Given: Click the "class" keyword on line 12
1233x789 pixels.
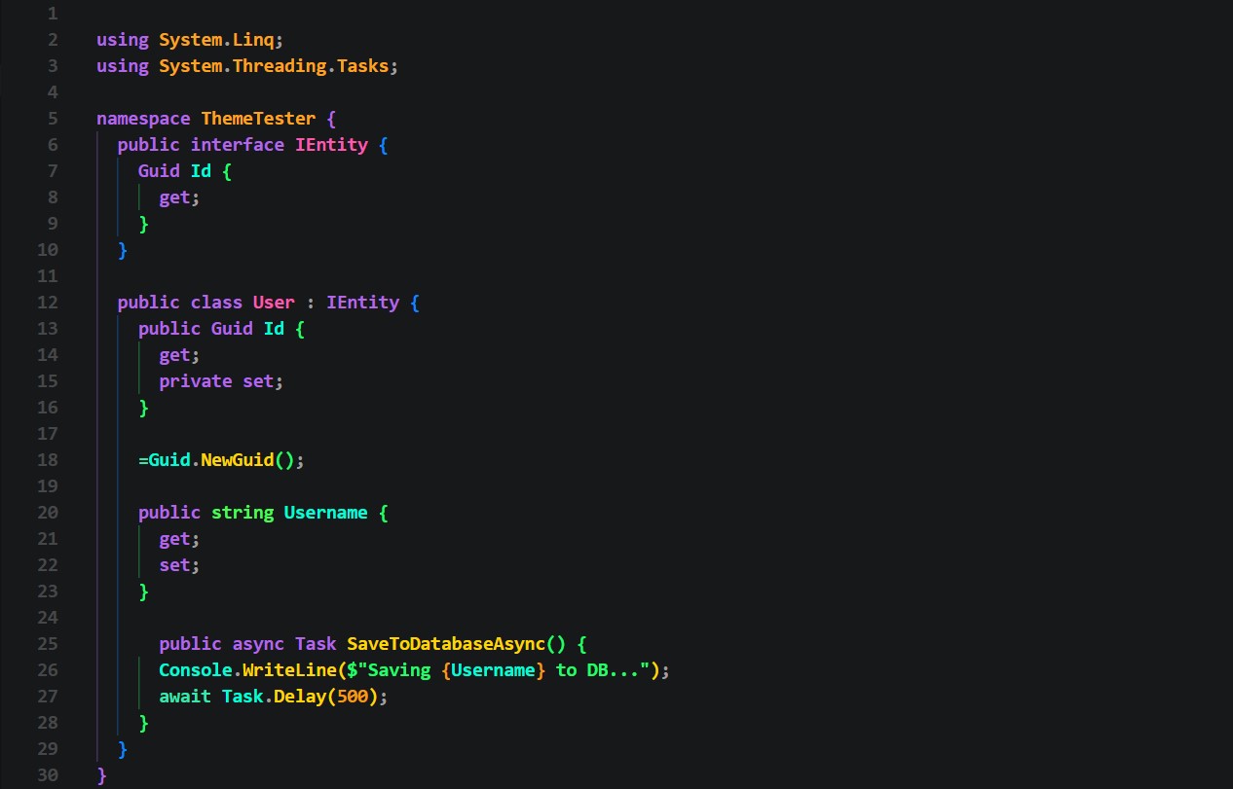Looking at the screenshot, I should [x=216, y=303].
